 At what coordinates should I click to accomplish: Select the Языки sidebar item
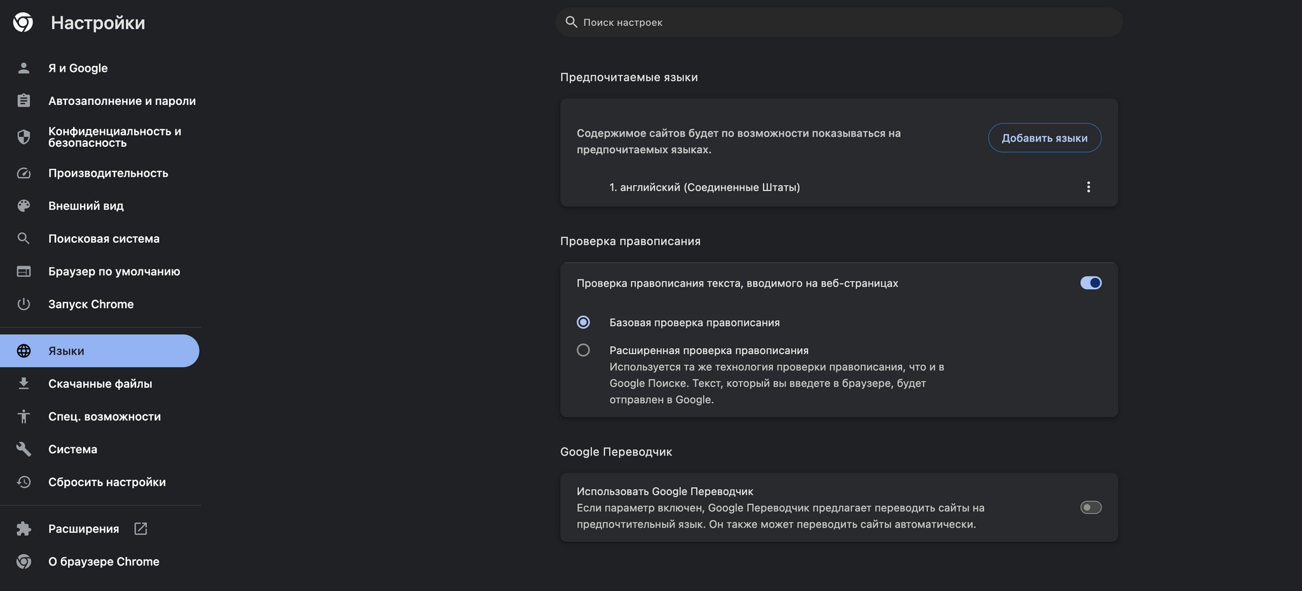pyautogui.click(x=100, y=351)
